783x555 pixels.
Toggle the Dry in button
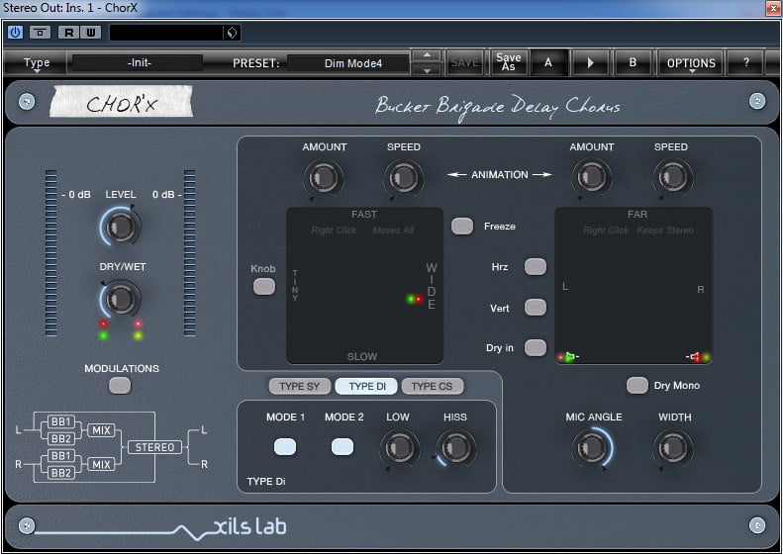535,347
